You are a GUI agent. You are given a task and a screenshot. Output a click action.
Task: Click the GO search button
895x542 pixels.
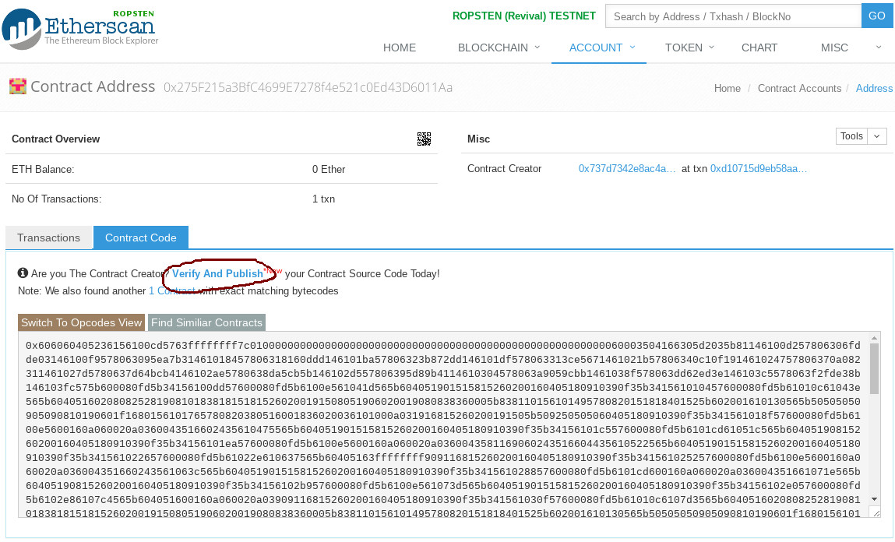click(877, 16)
